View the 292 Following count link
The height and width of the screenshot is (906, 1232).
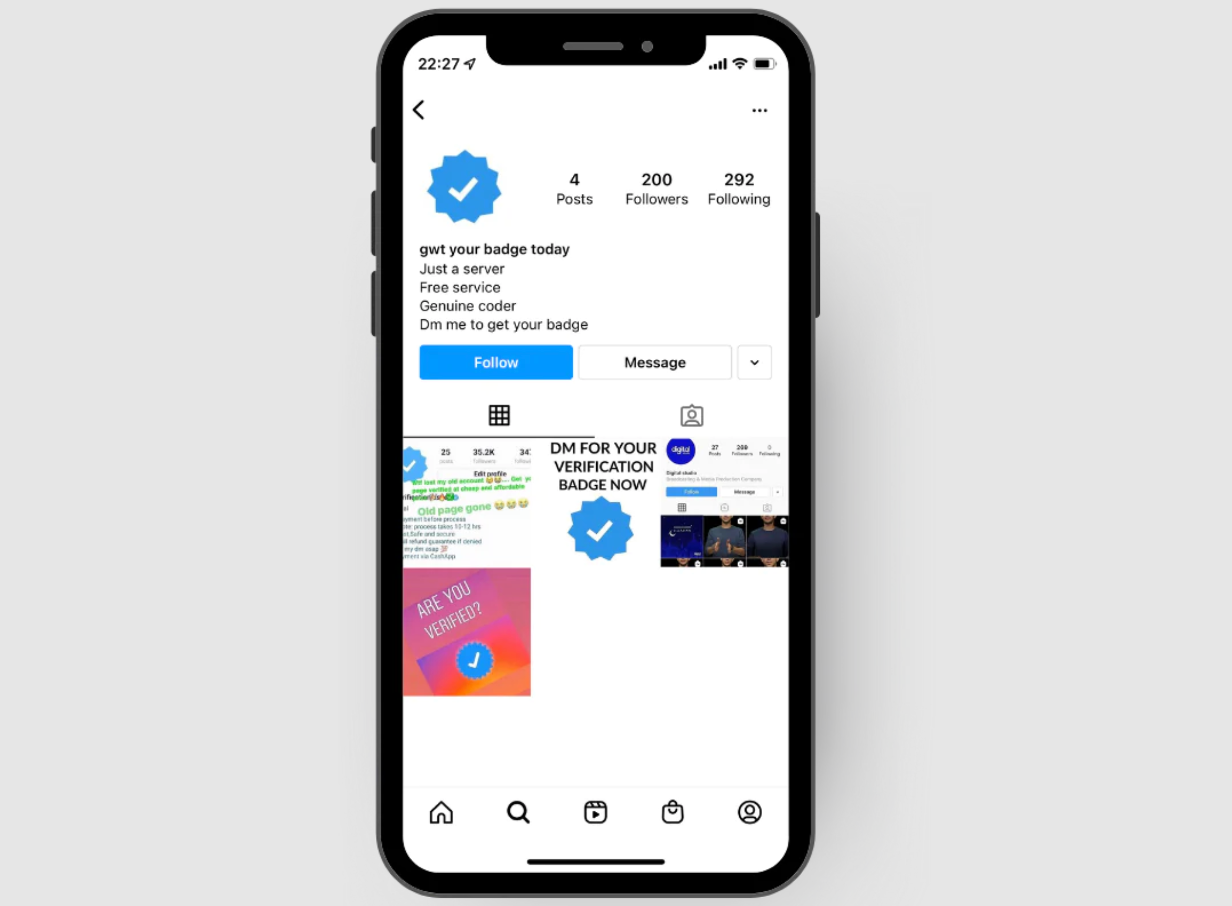coord(738,187)
